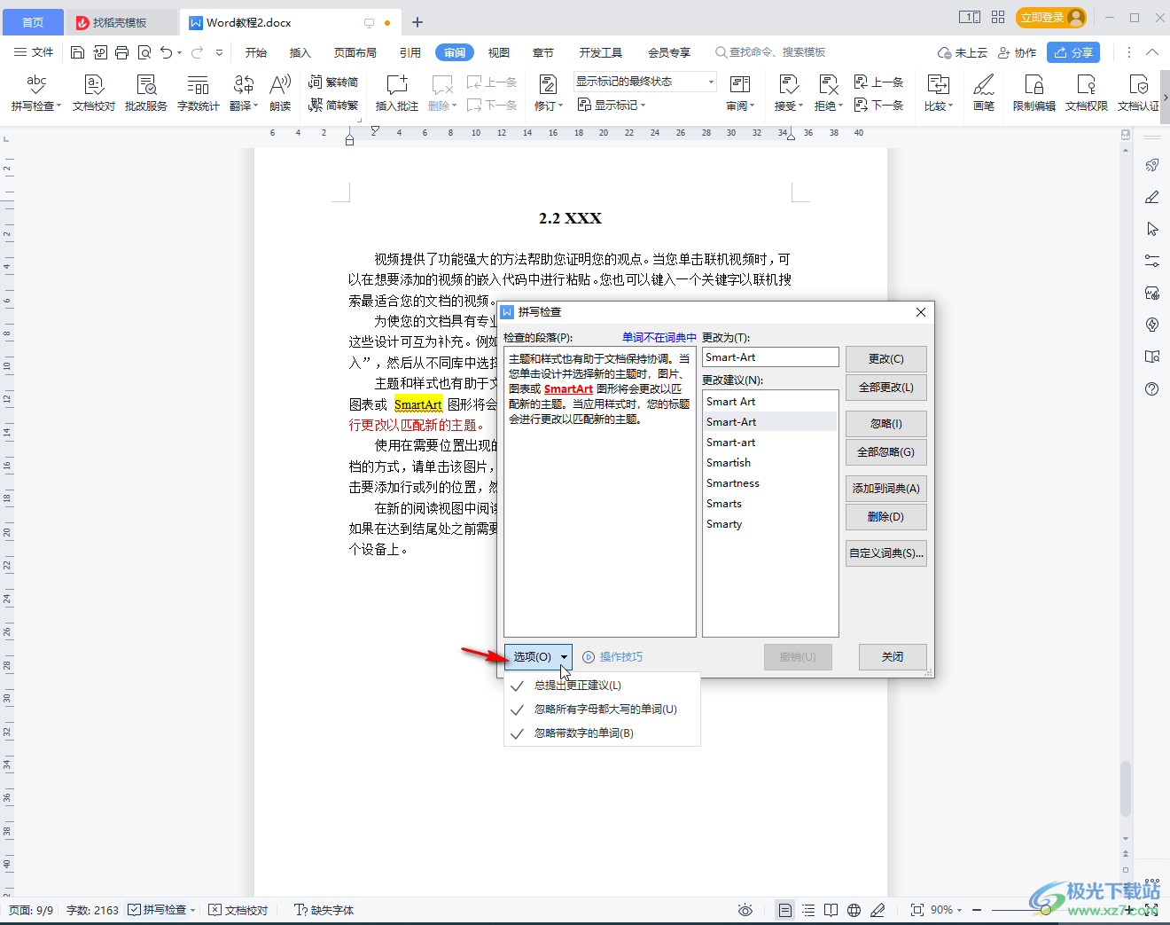The width and height of the screenshot is (1170, 925).
Task: Switch to 找稻壳模板 tab
Action: pyautogui.click(x=121, y=22)
